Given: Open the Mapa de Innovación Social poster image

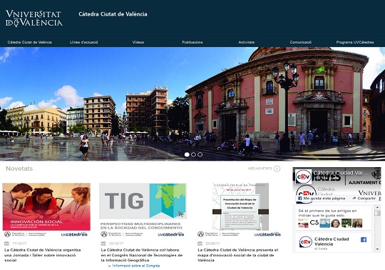Looking at the screenshot, I should pyautogui.click(x=240, y=206).
